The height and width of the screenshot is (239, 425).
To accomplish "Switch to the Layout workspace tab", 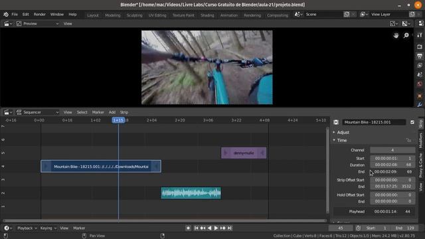I will [x=93, y=15].
